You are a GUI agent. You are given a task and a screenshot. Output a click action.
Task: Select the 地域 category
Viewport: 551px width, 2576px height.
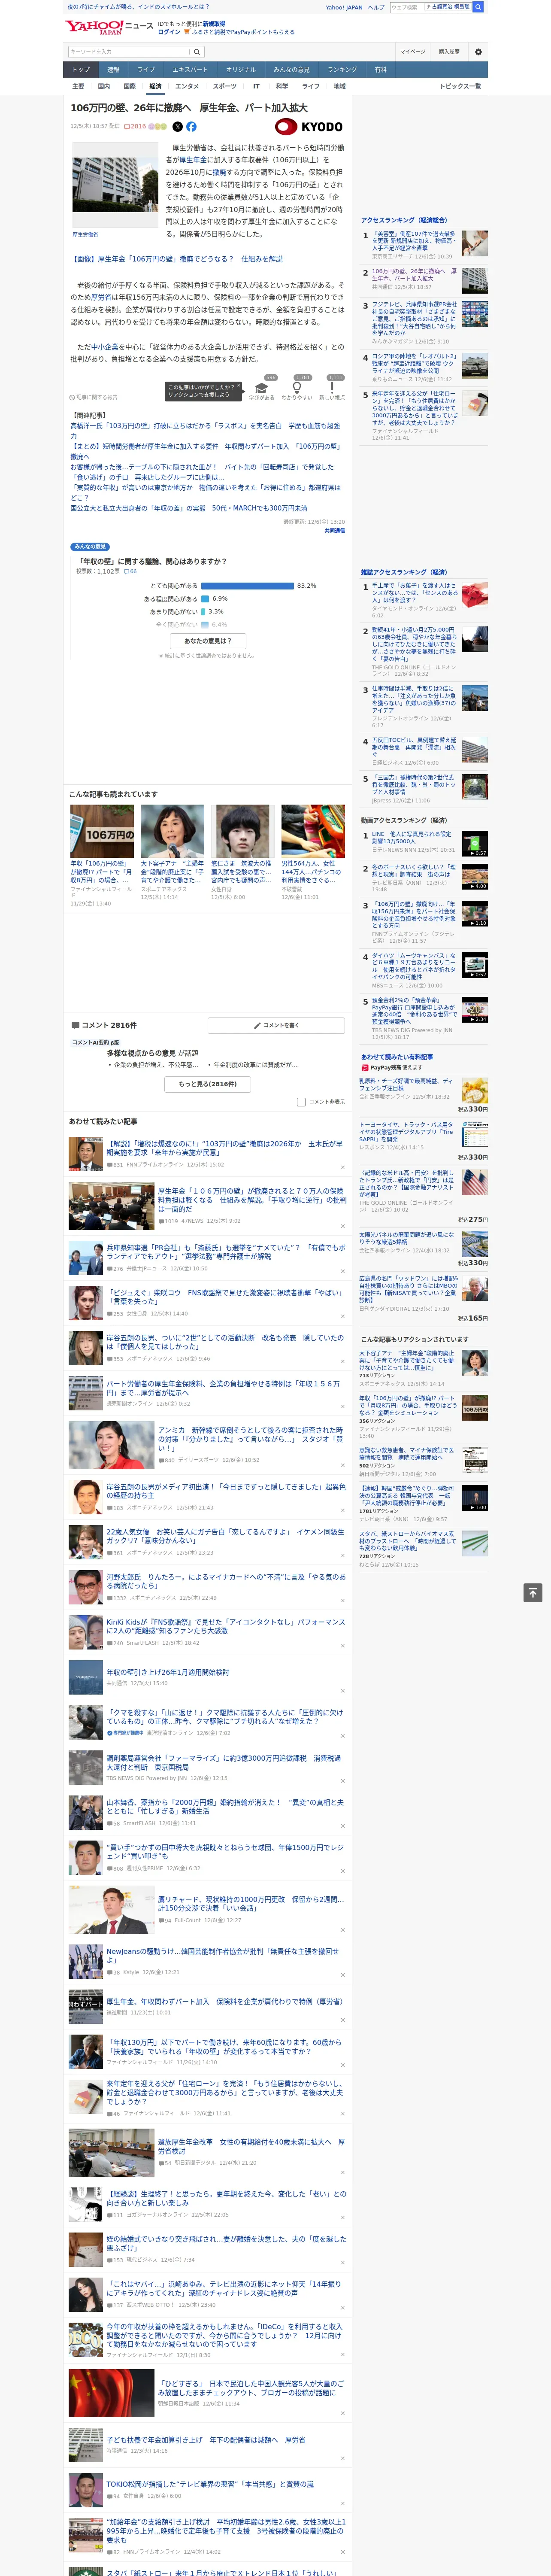point(339,86)
